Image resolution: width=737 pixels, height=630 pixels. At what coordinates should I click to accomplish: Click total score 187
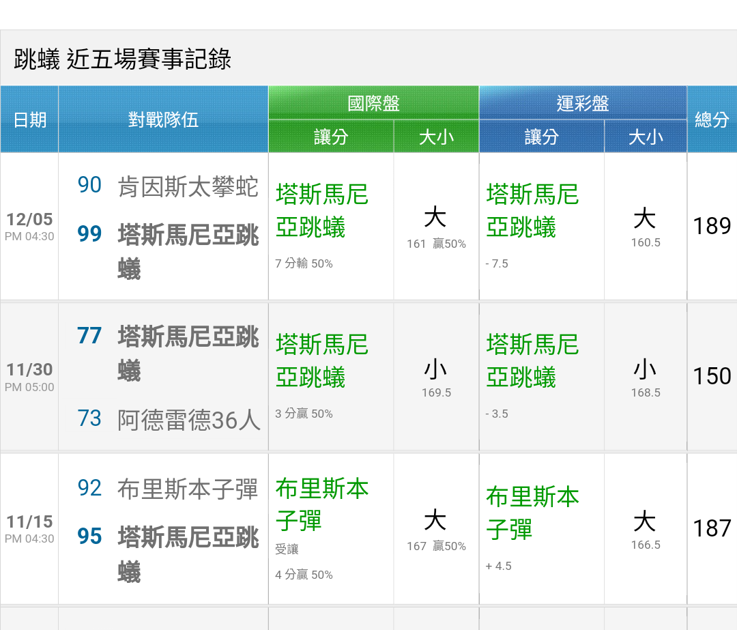click(x=712, y=528)
